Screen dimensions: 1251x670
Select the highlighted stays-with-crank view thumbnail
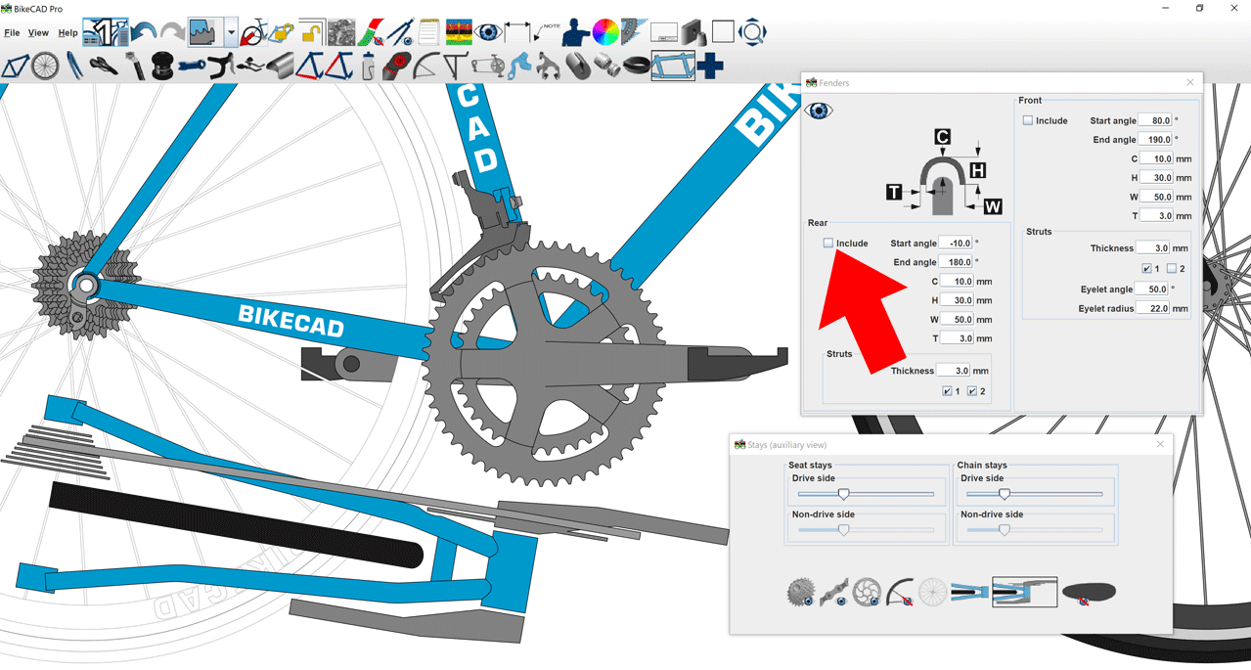pos(1024,593)
